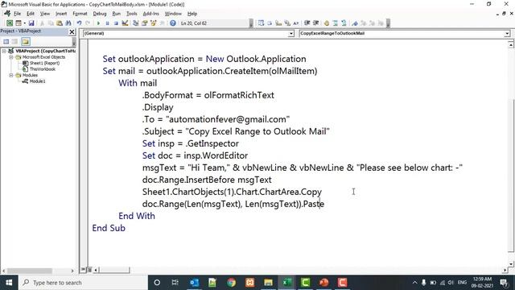This screenshot has width=515, height=290.
Task: Click the Break (pause) toolbar icon
Action: (107, 23)
